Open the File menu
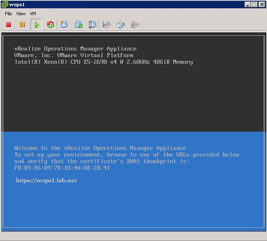Screen dimensions: 267x241 coord(8,14)
